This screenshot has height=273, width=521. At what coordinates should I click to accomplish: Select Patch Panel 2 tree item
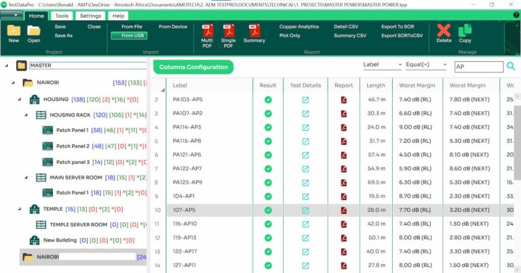pyautogui.click(x=73, y=146)
